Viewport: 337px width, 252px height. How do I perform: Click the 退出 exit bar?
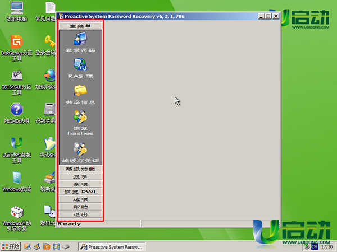click(x=80, y=214)
